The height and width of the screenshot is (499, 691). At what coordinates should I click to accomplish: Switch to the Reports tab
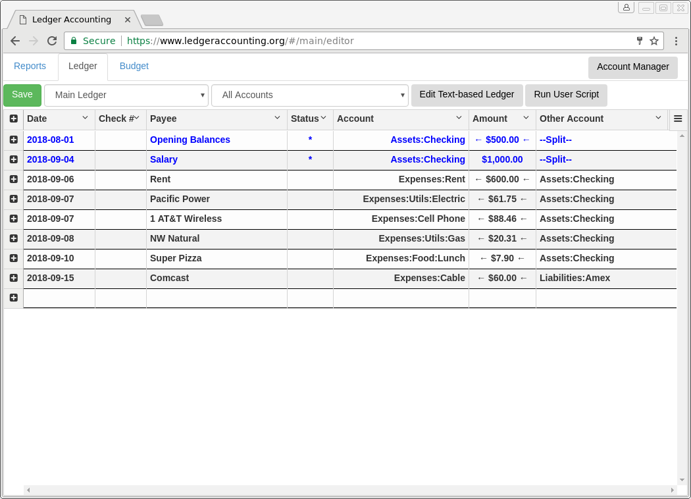coord(30,66)
